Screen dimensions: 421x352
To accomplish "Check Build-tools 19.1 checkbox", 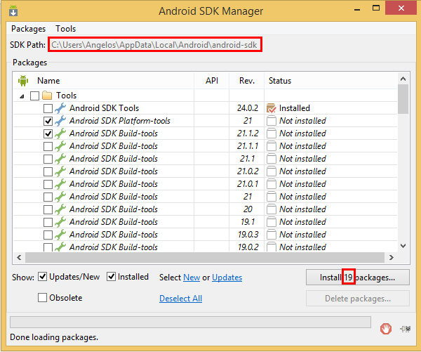I will 48,222.
